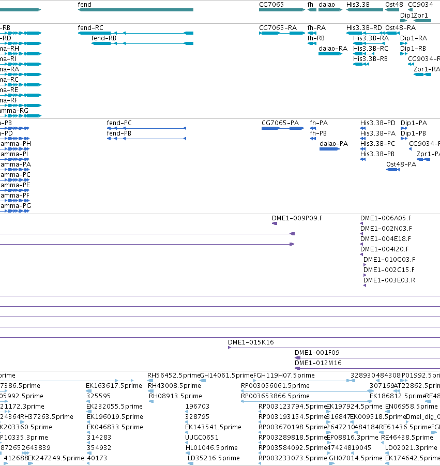Screen dimensions: 440x466
Task: Select the DME1-006A05.F feature
Action: click(361, 223)
